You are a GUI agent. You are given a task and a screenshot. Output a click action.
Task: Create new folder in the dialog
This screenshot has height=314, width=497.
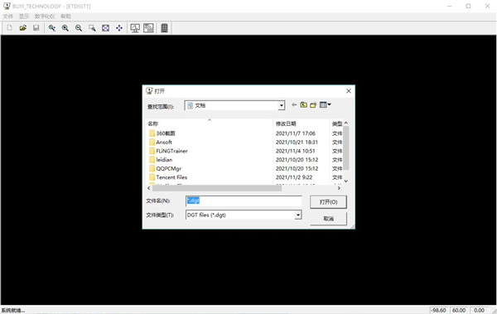pos(313,105)
